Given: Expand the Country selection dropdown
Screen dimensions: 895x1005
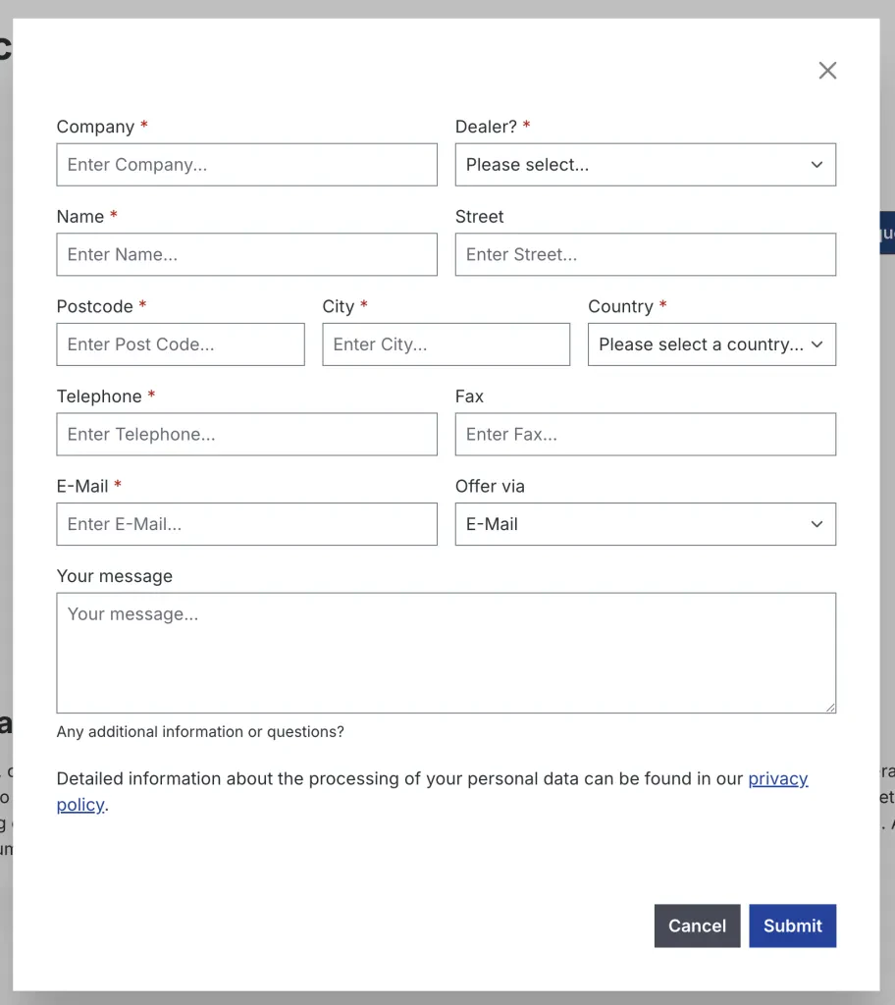Looking at the screenshot, I should pyautogui.click(x=711, y=344).
